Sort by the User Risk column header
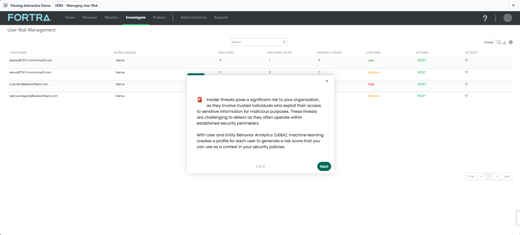This screenshot has width=520, height=235. [373, 53]
